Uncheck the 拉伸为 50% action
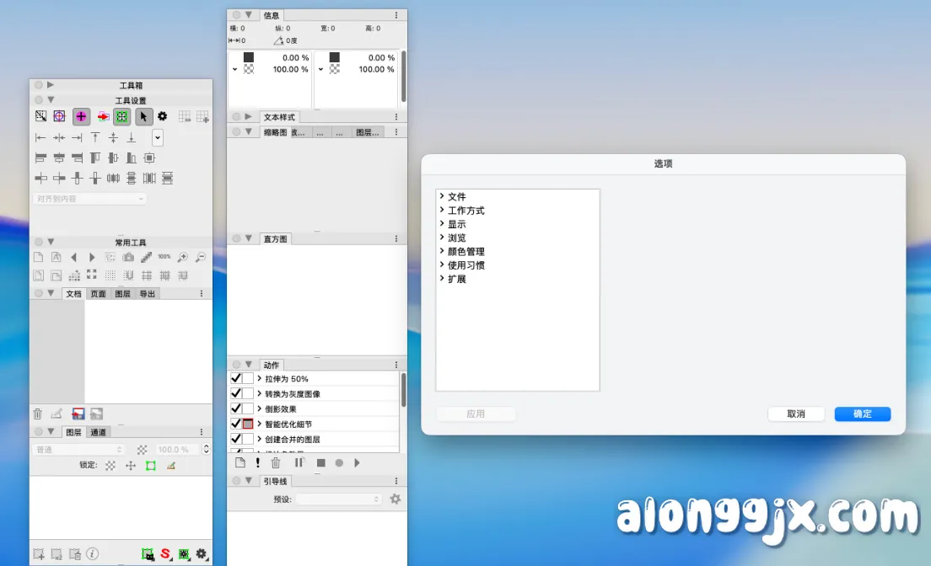Screen dimensions: 931x566 click(236, 378)
